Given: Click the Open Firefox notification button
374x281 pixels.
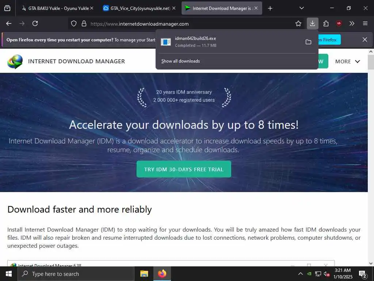Looking at the screenshot, I should pyautogui.click(x=329, y=40).
